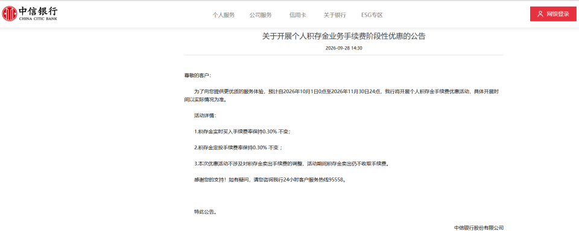Click the user icon in login button
Screen dimensions: 579x240
pos(540,14)
